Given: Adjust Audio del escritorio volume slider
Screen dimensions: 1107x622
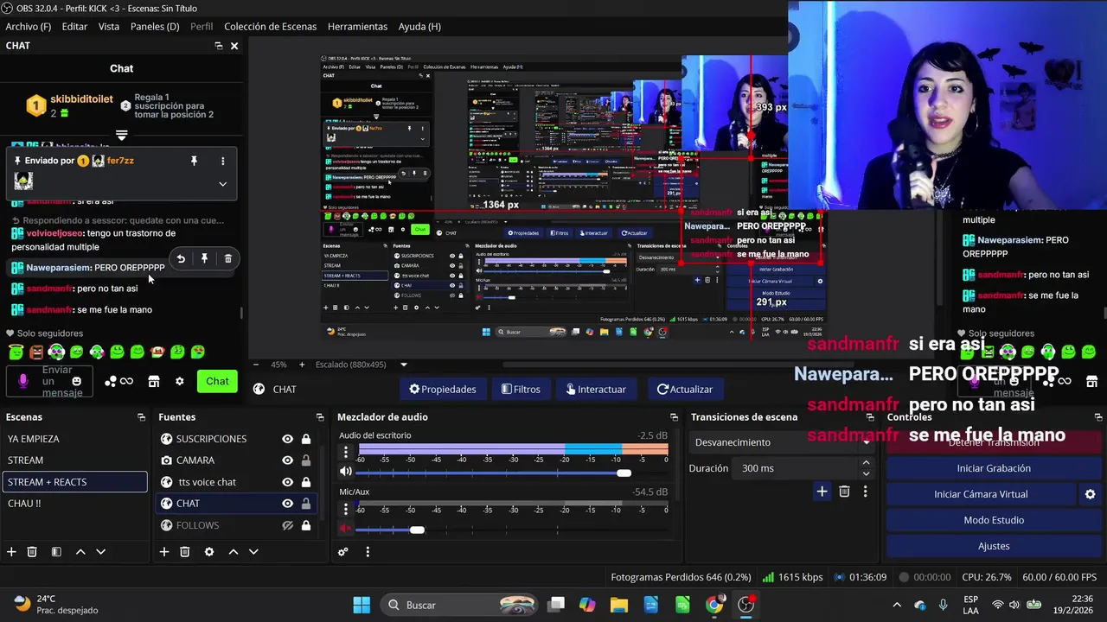Looking at the screenshot, I should pos(623,473).
